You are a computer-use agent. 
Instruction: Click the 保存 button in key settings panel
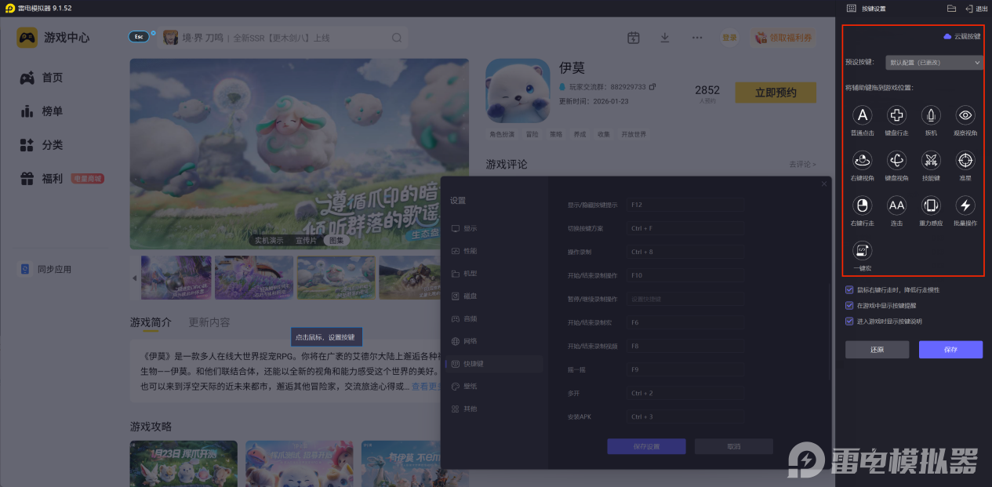click(950, 350)
